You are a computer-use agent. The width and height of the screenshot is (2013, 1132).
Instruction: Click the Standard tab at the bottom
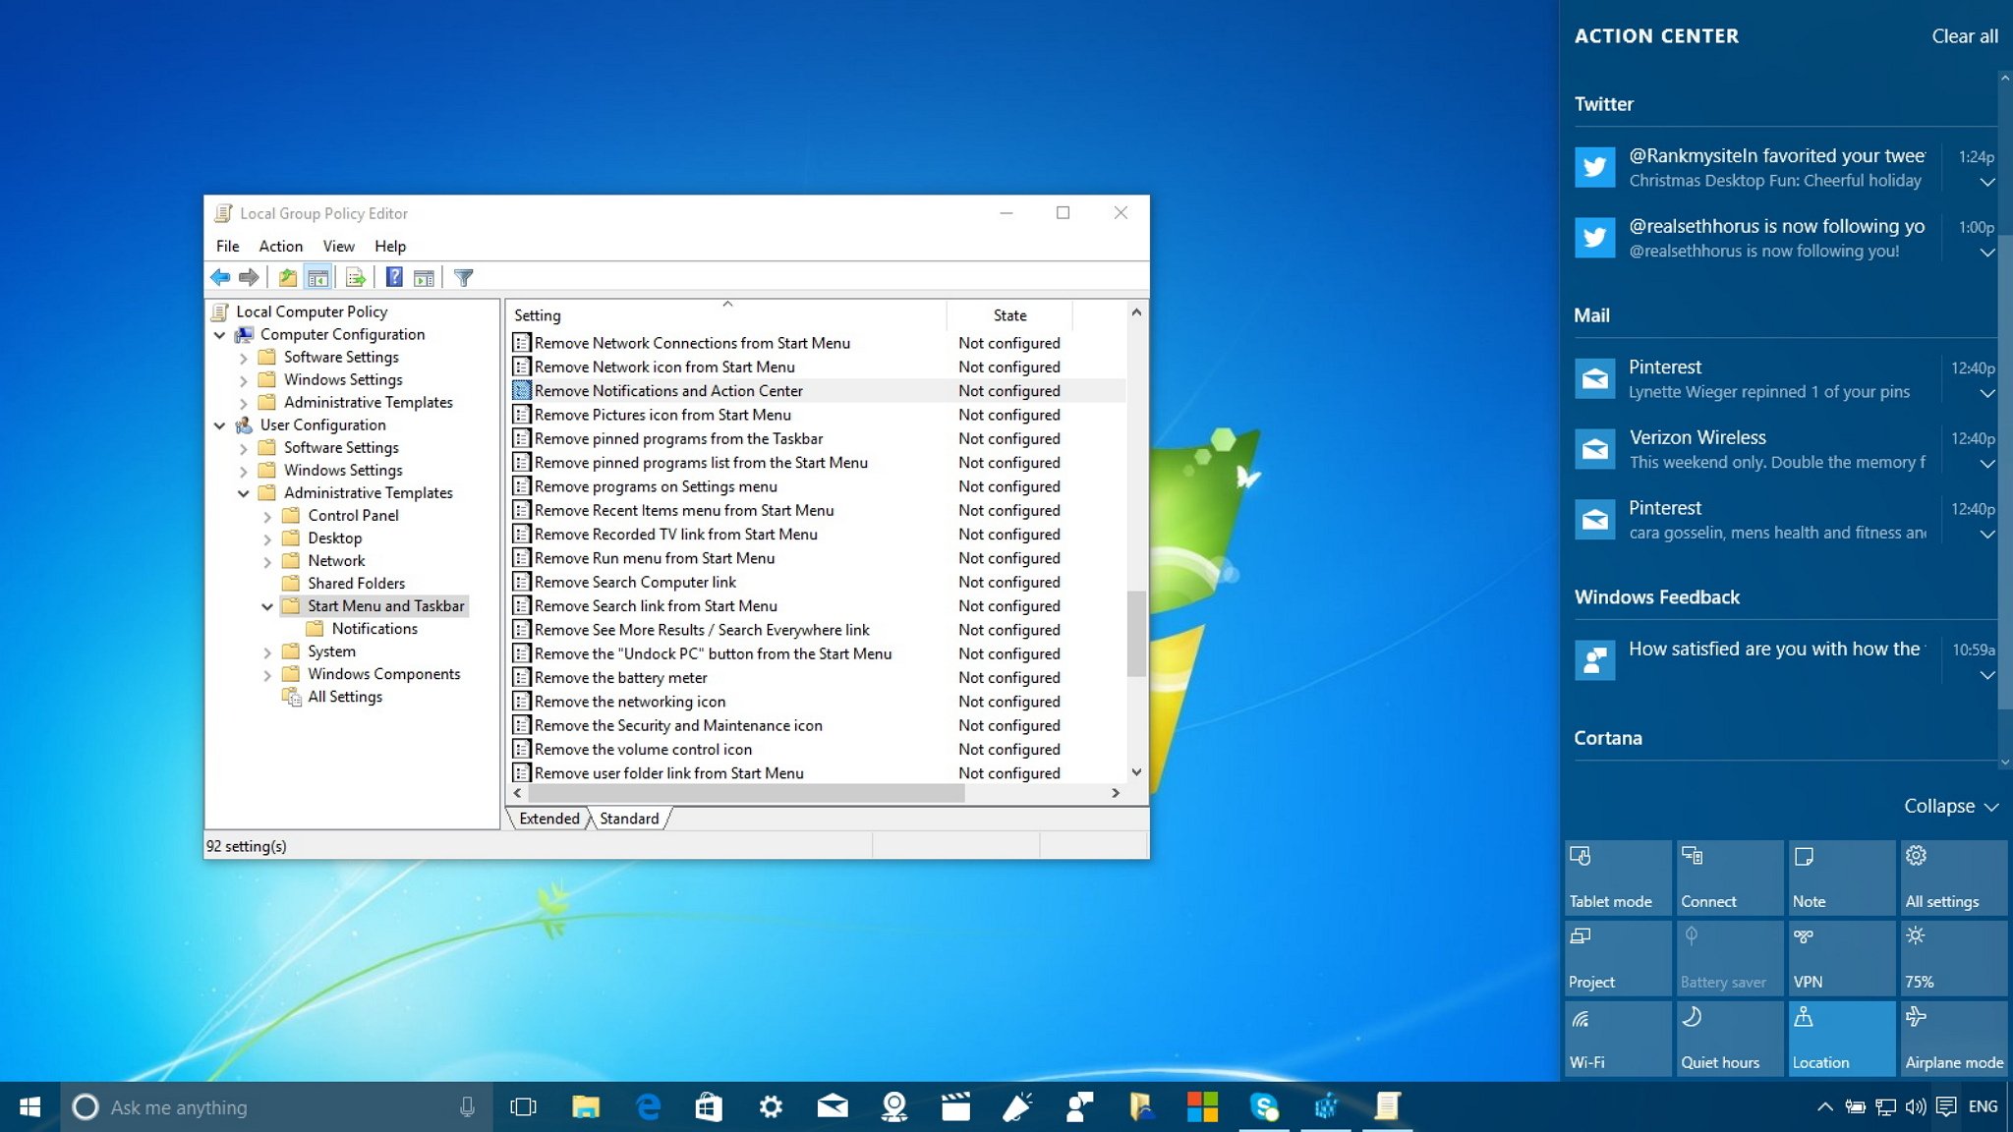(626, 817)
